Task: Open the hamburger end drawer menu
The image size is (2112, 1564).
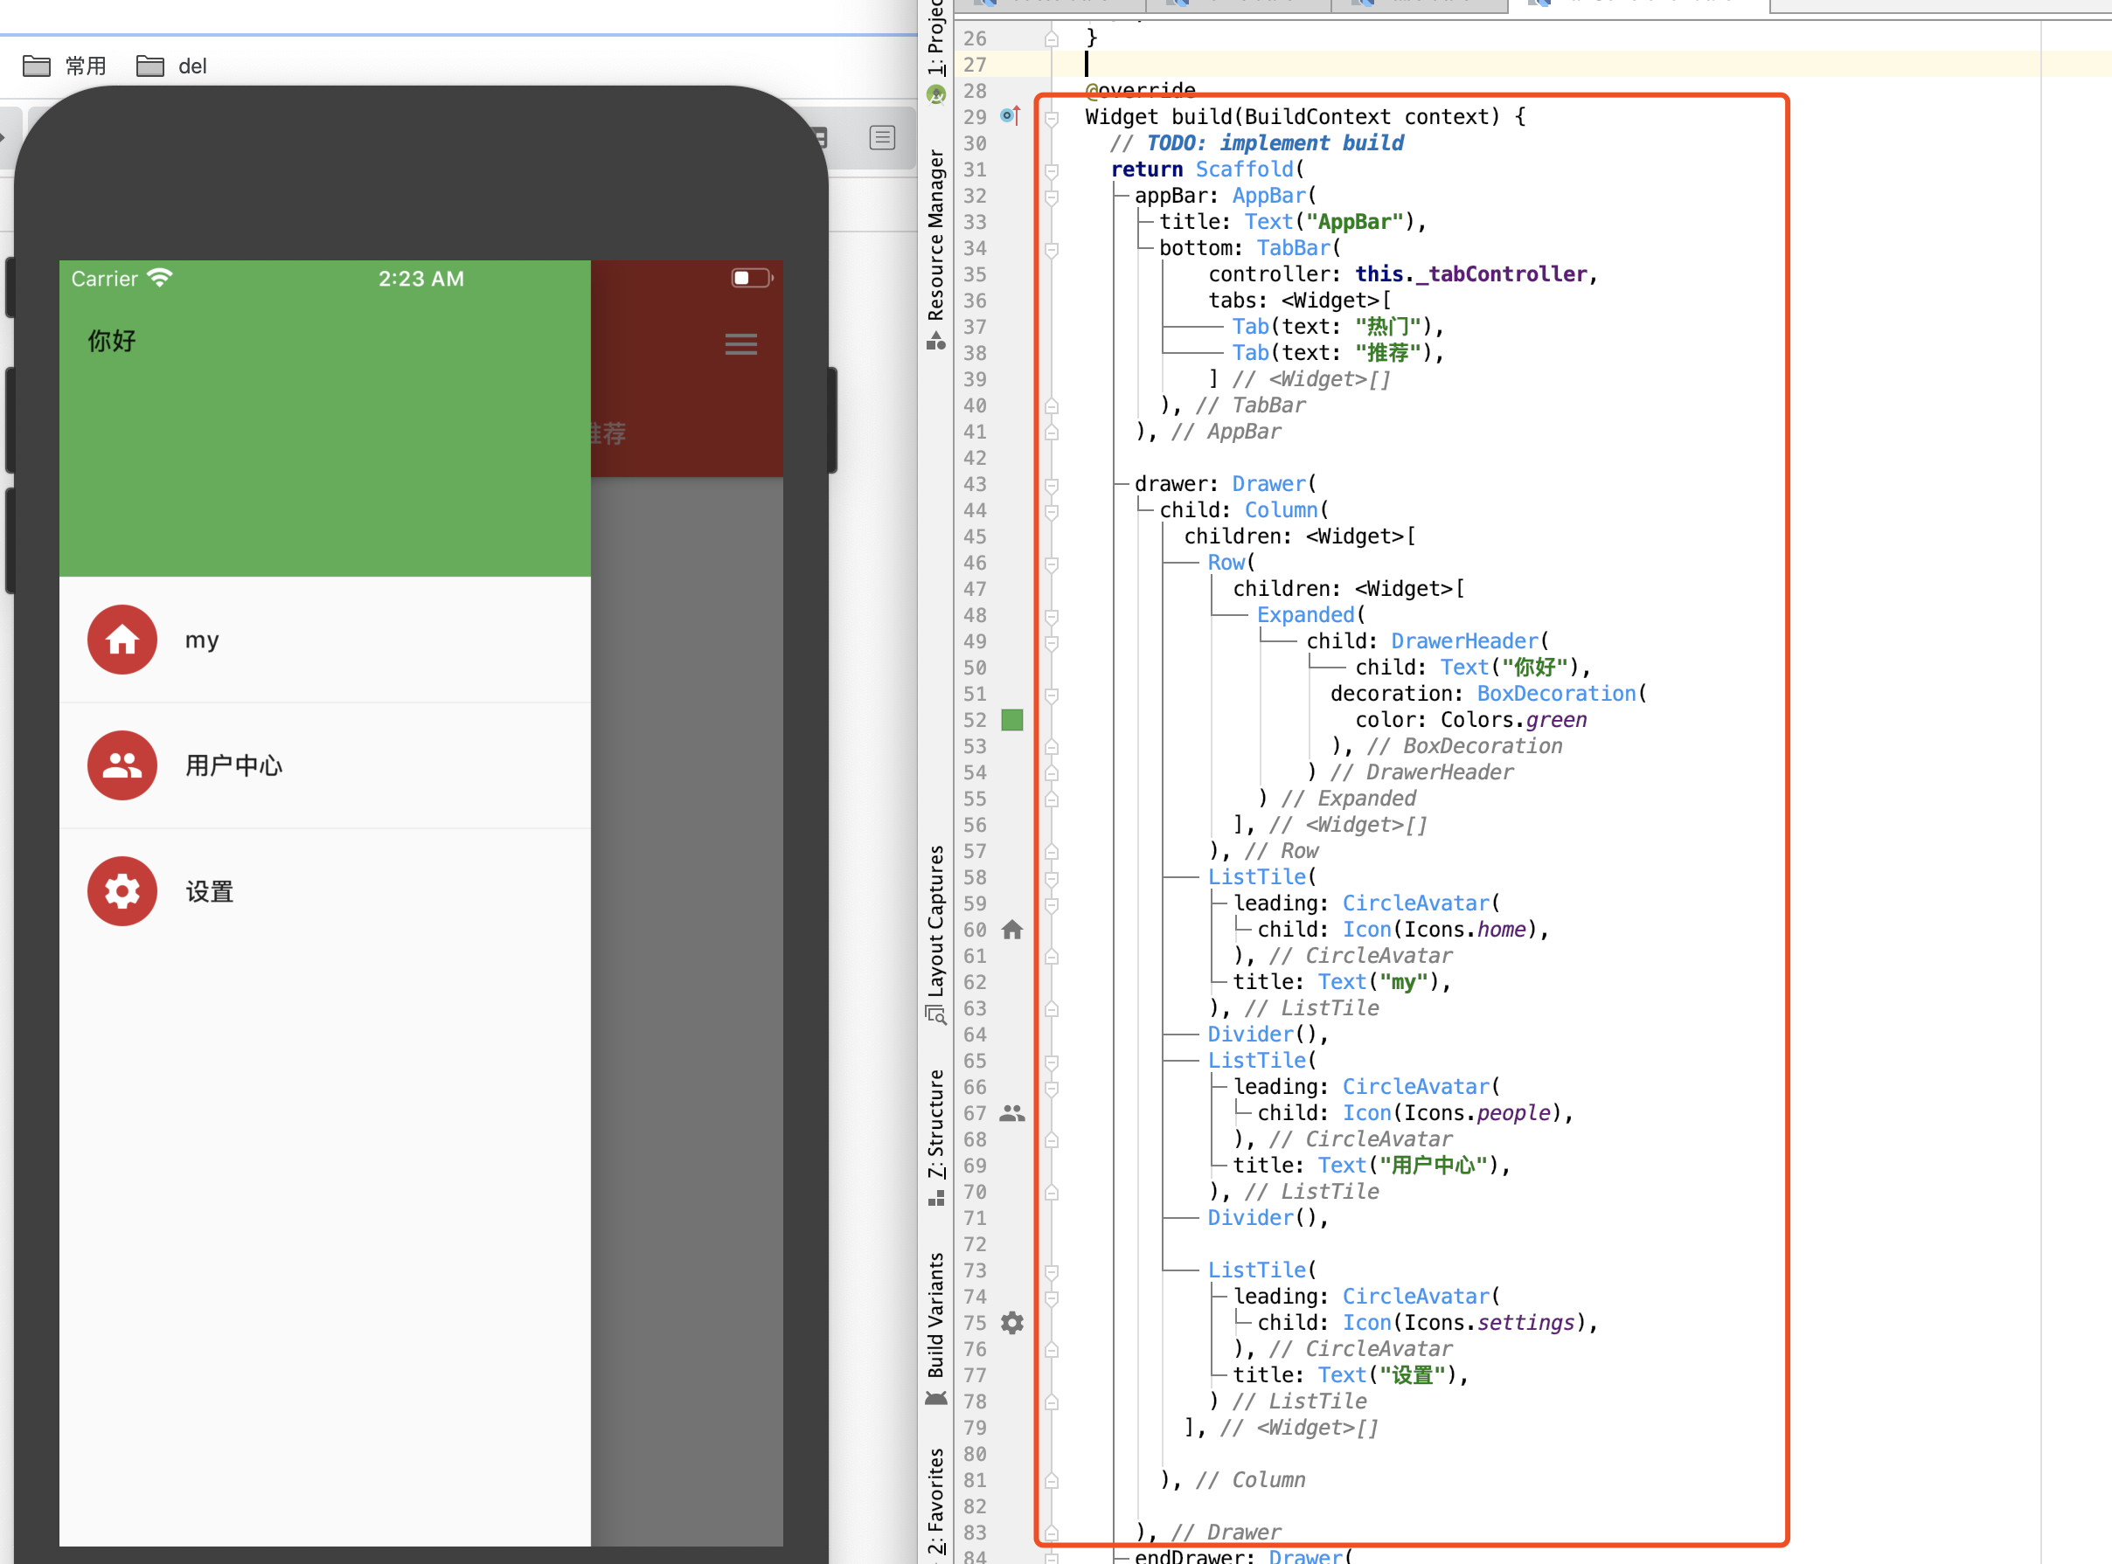Action: [740, 343]
